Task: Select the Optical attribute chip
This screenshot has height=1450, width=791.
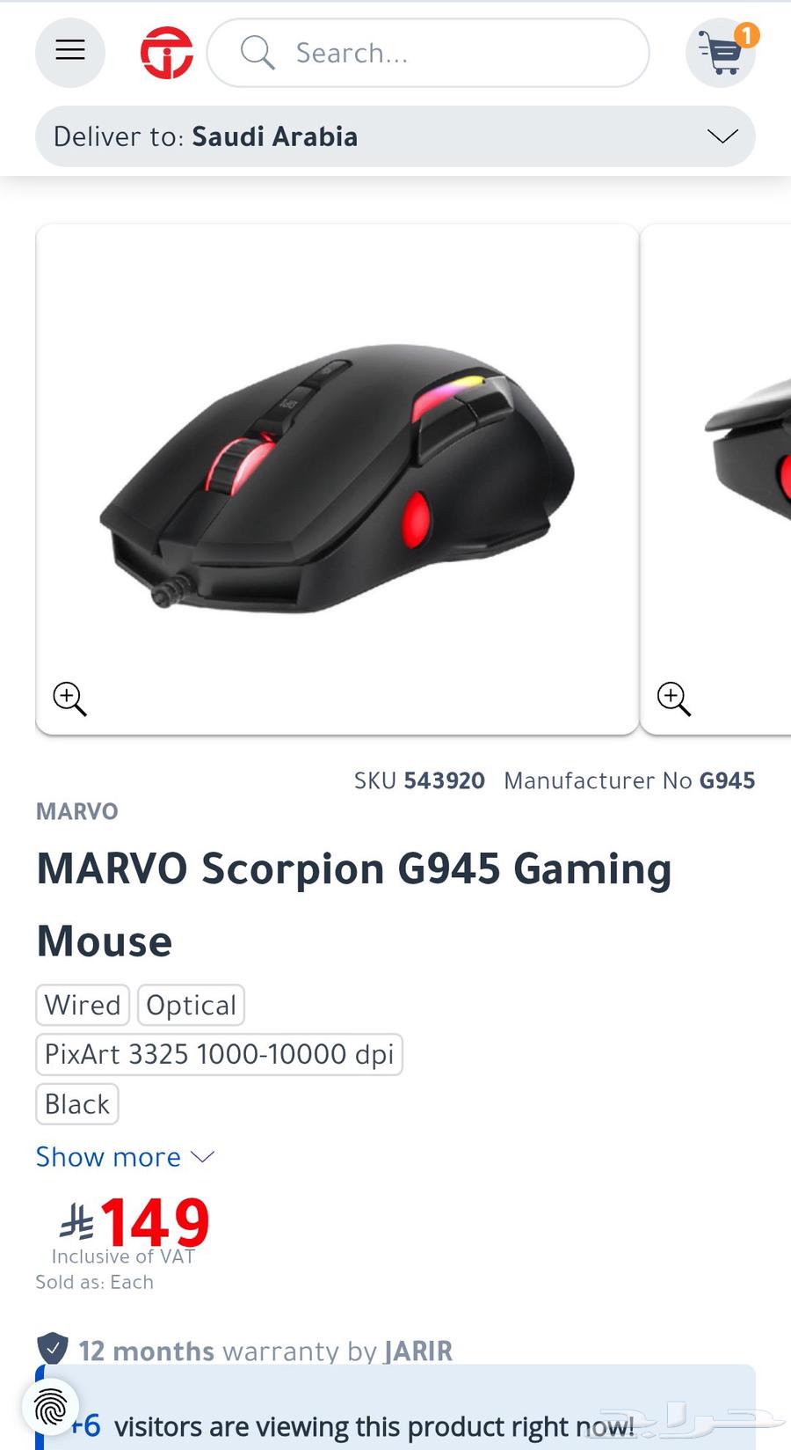Action: click(x=191, y=1005)
